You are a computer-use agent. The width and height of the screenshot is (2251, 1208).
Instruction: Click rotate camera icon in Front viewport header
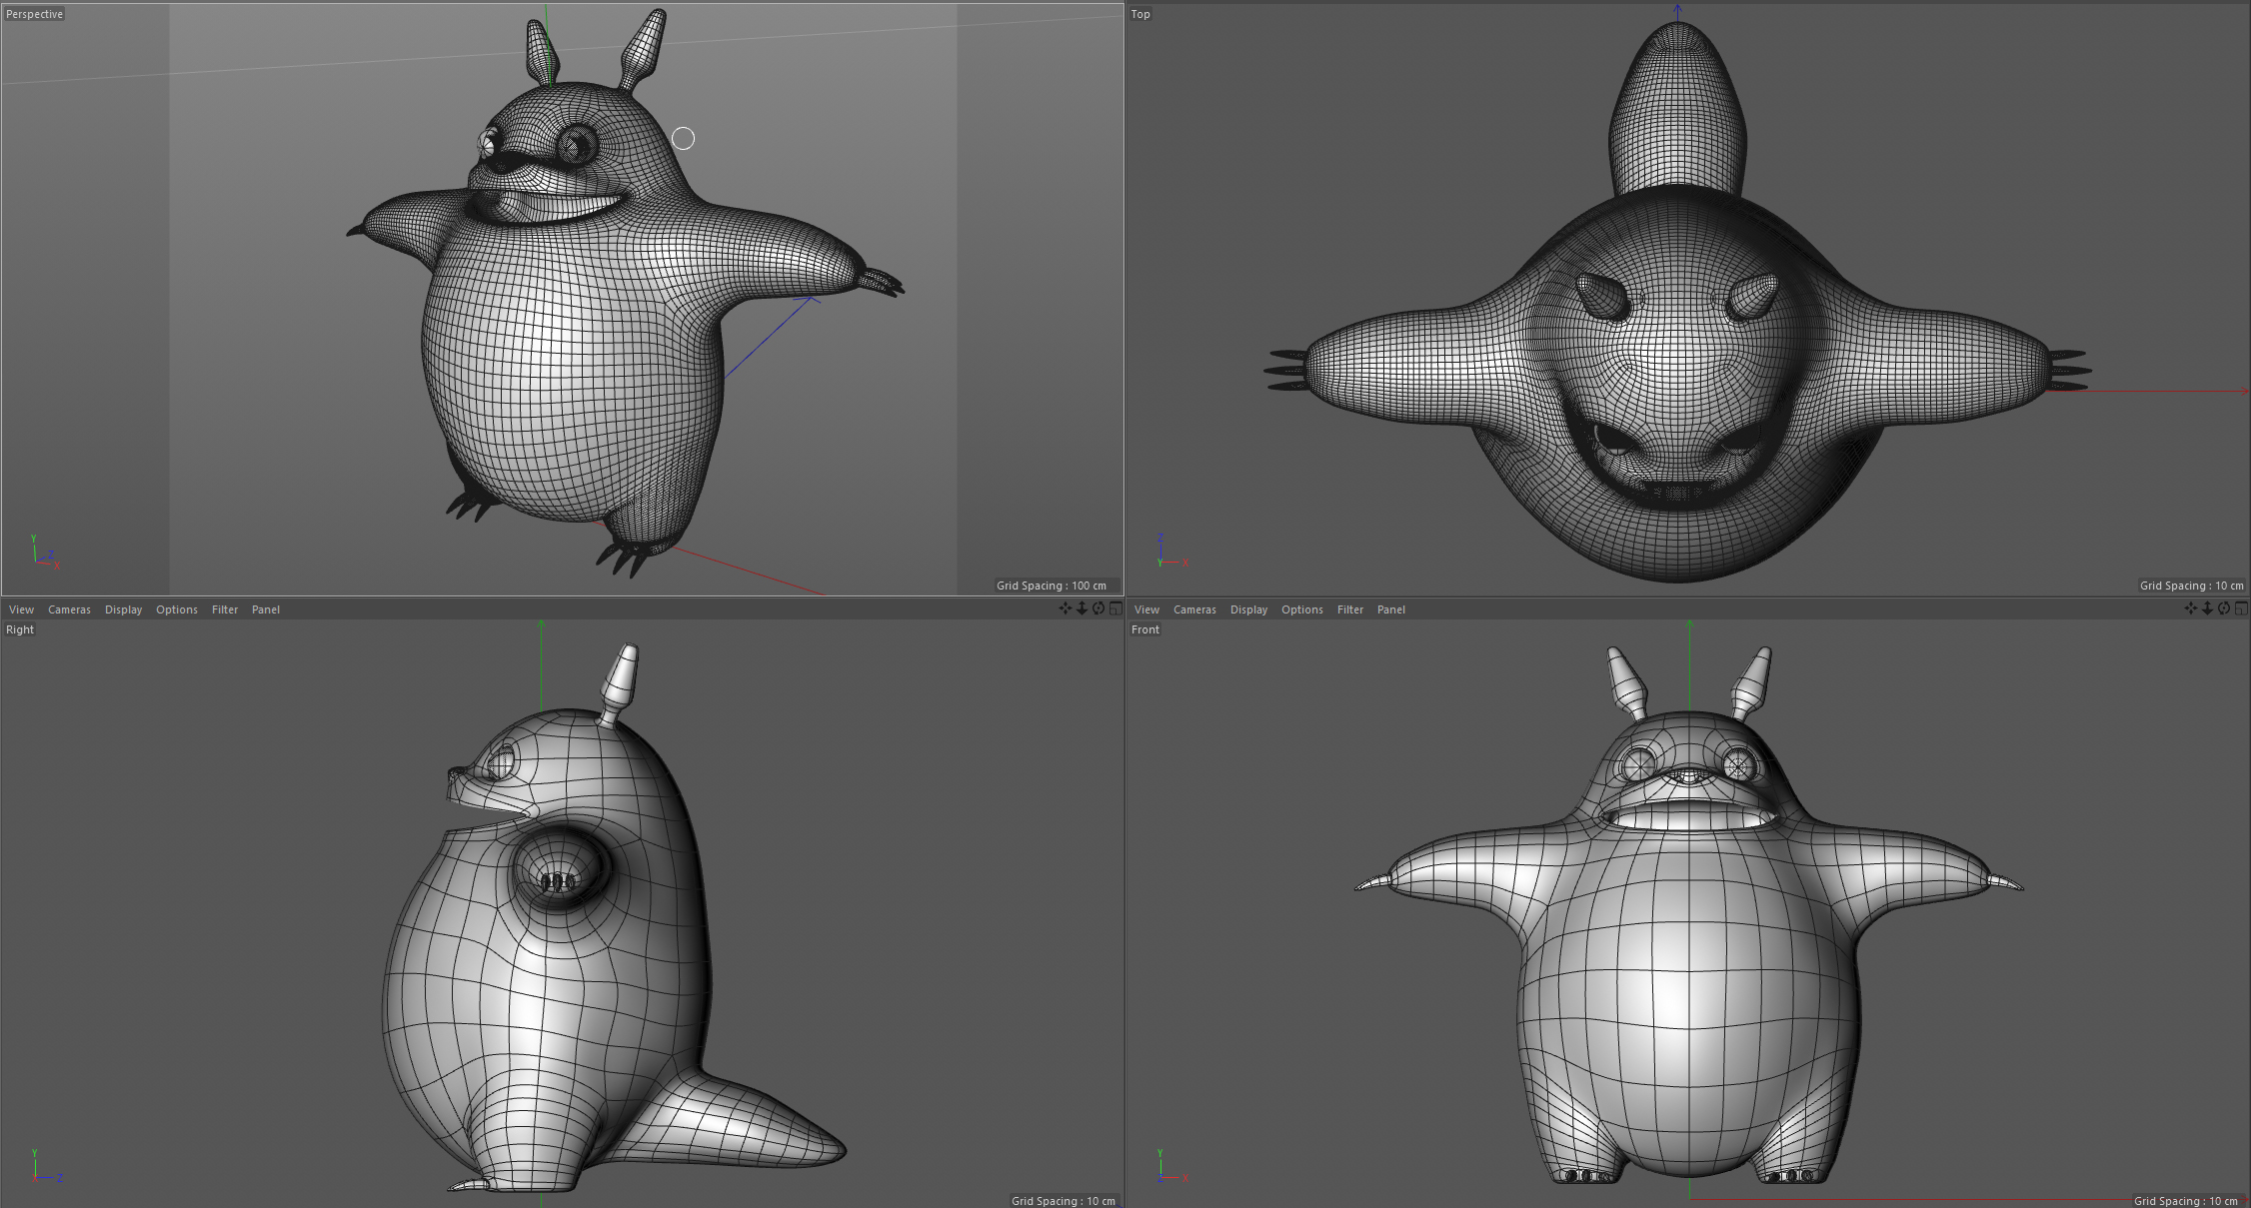click(2224, 608)
